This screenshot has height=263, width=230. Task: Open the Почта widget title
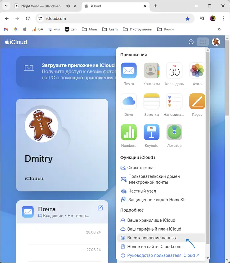[47, 209]
